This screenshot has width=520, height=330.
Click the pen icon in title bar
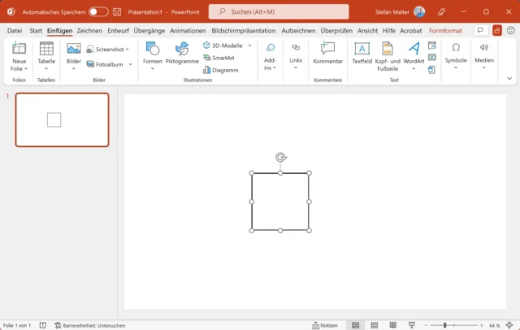(441, 12)
